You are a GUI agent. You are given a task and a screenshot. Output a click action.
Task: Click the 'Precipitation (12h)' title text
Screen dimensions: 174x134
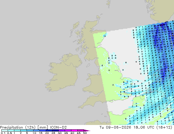tap(18, 127)
